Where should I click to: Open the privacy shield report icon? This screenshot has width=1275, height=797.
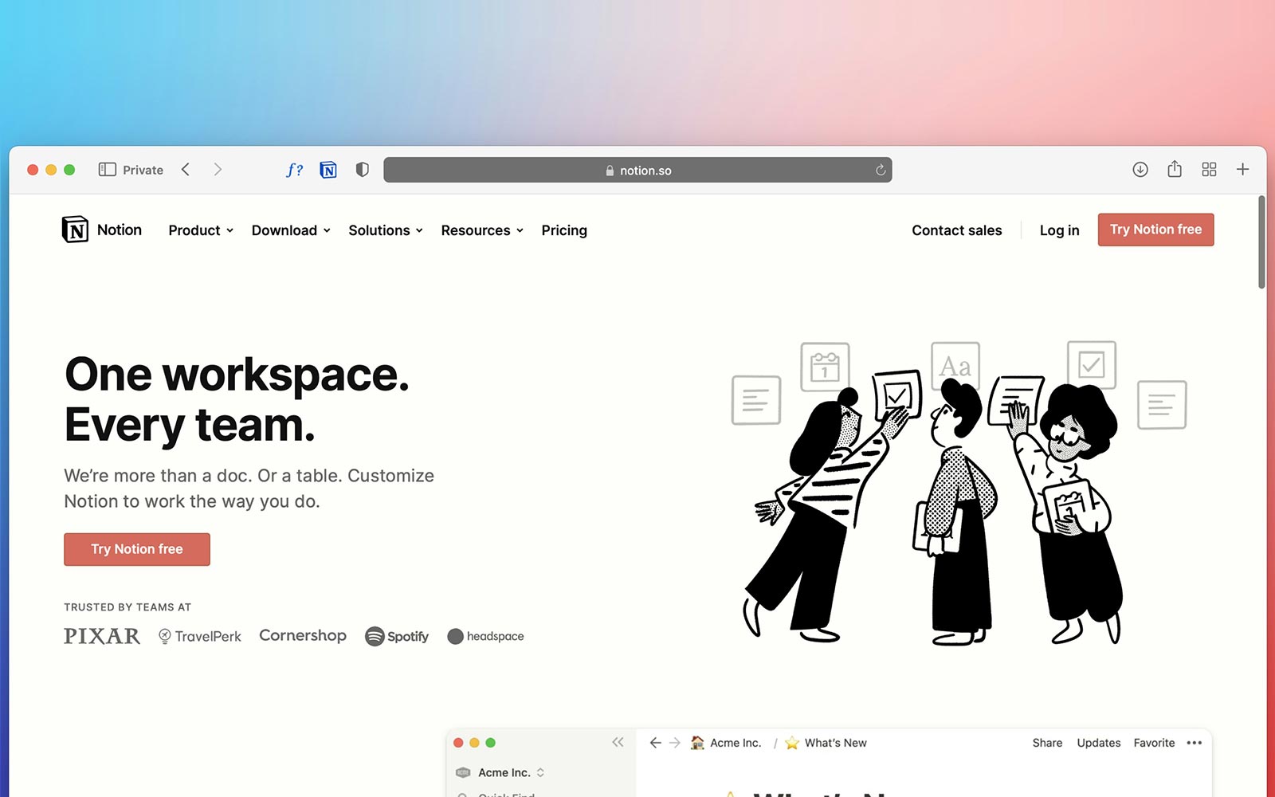click(x=363, y=170)
